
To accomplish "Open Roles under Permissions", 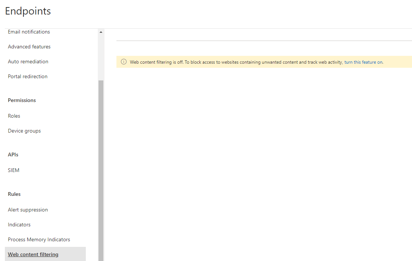I will 14,116.
